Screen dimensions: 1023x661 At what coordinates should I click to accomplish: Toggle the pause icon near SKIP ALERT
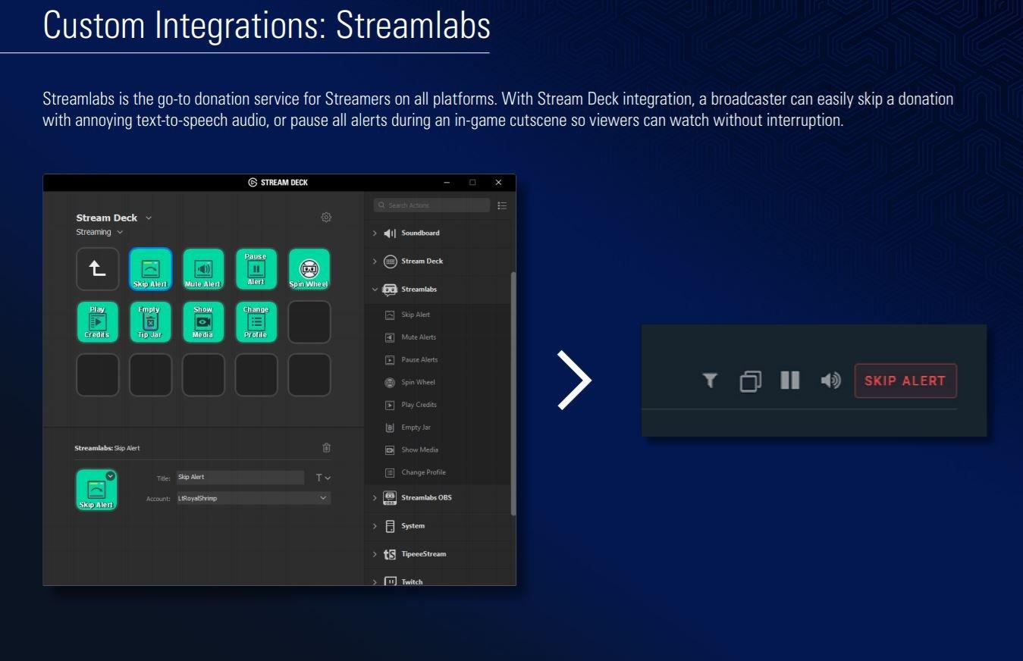pos(789,381)
